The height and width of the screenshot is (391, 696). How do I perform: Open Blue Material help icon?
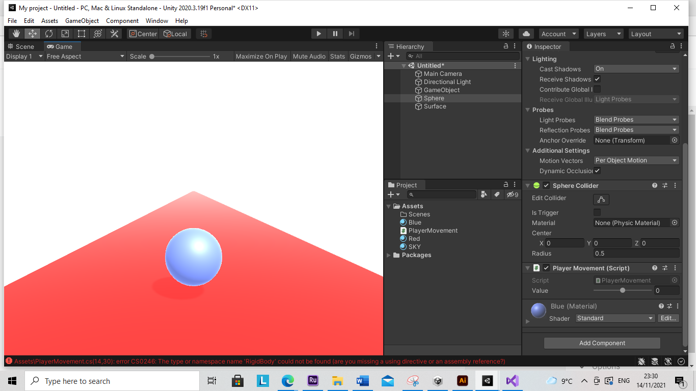[x=661, y=306]
